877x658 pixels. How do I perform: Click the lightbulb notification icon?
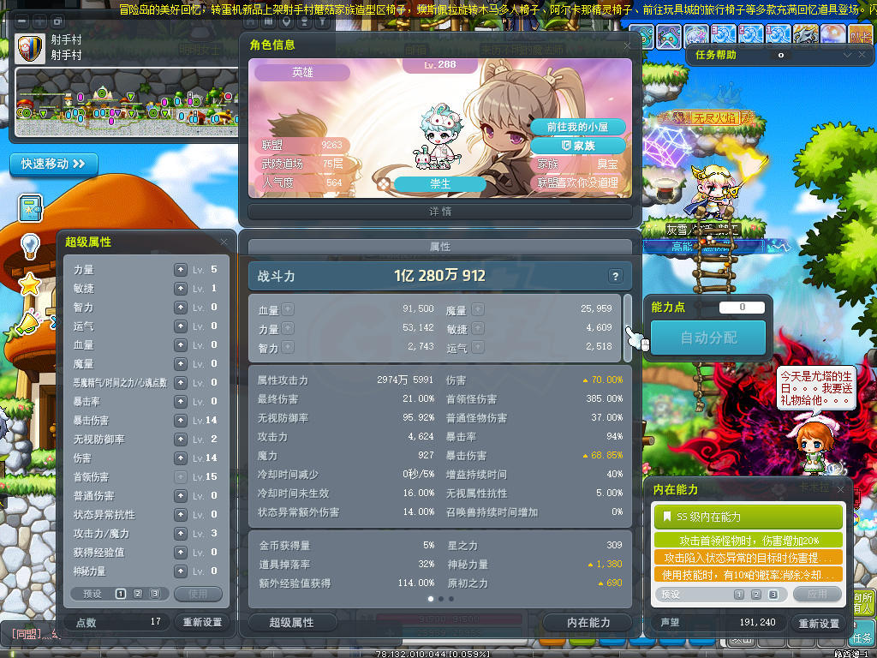[30, 246]
